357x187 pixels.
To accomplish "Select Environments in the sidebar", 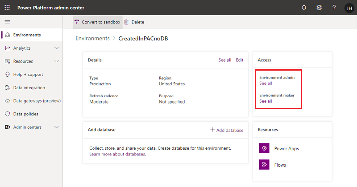I will [x=31, y=35].
